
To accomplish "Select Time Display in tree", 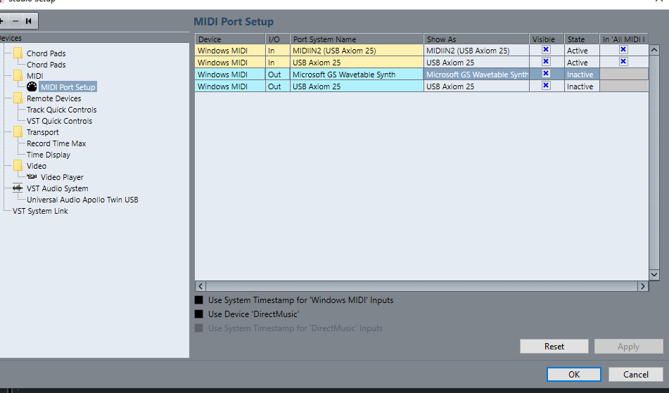I will click(x=49, y=155).
